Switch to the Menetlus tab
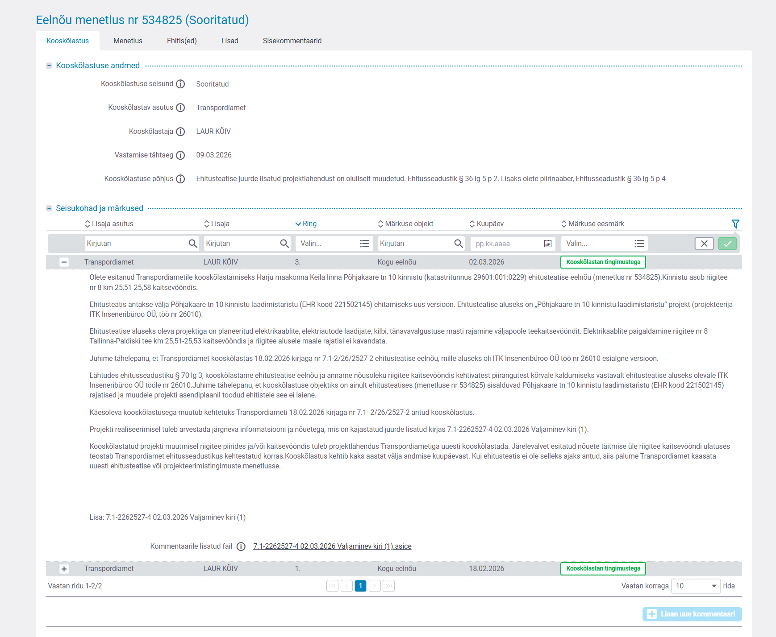Image resolution: width=776 pixels, height=637 pixels. [x=128, y=41]
